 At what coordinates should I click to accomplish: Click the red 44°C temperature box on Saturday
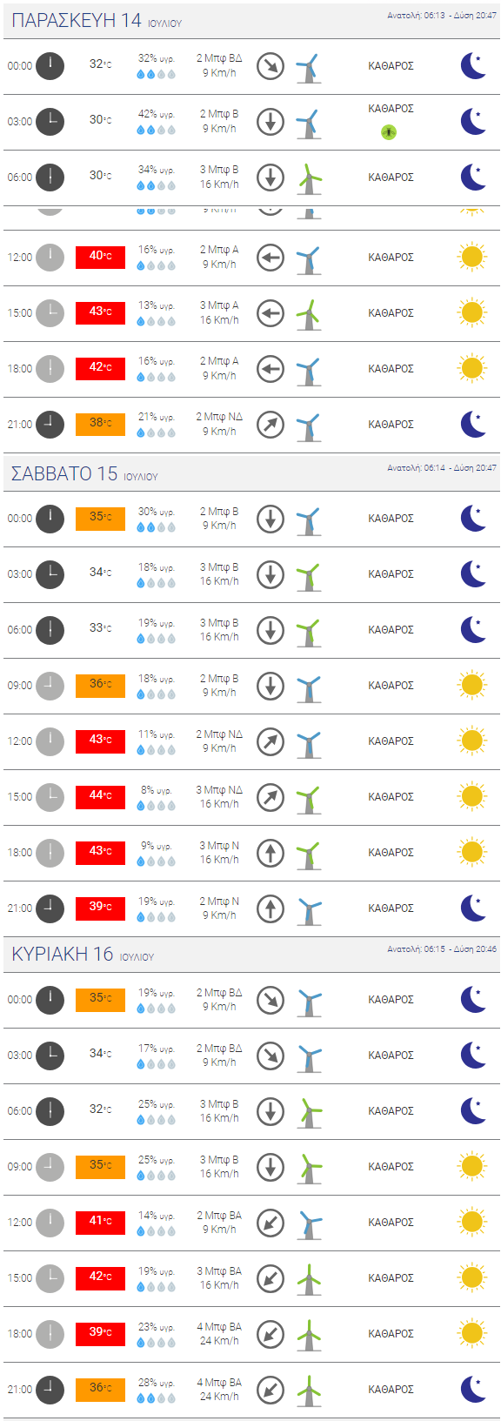(101, 795)
